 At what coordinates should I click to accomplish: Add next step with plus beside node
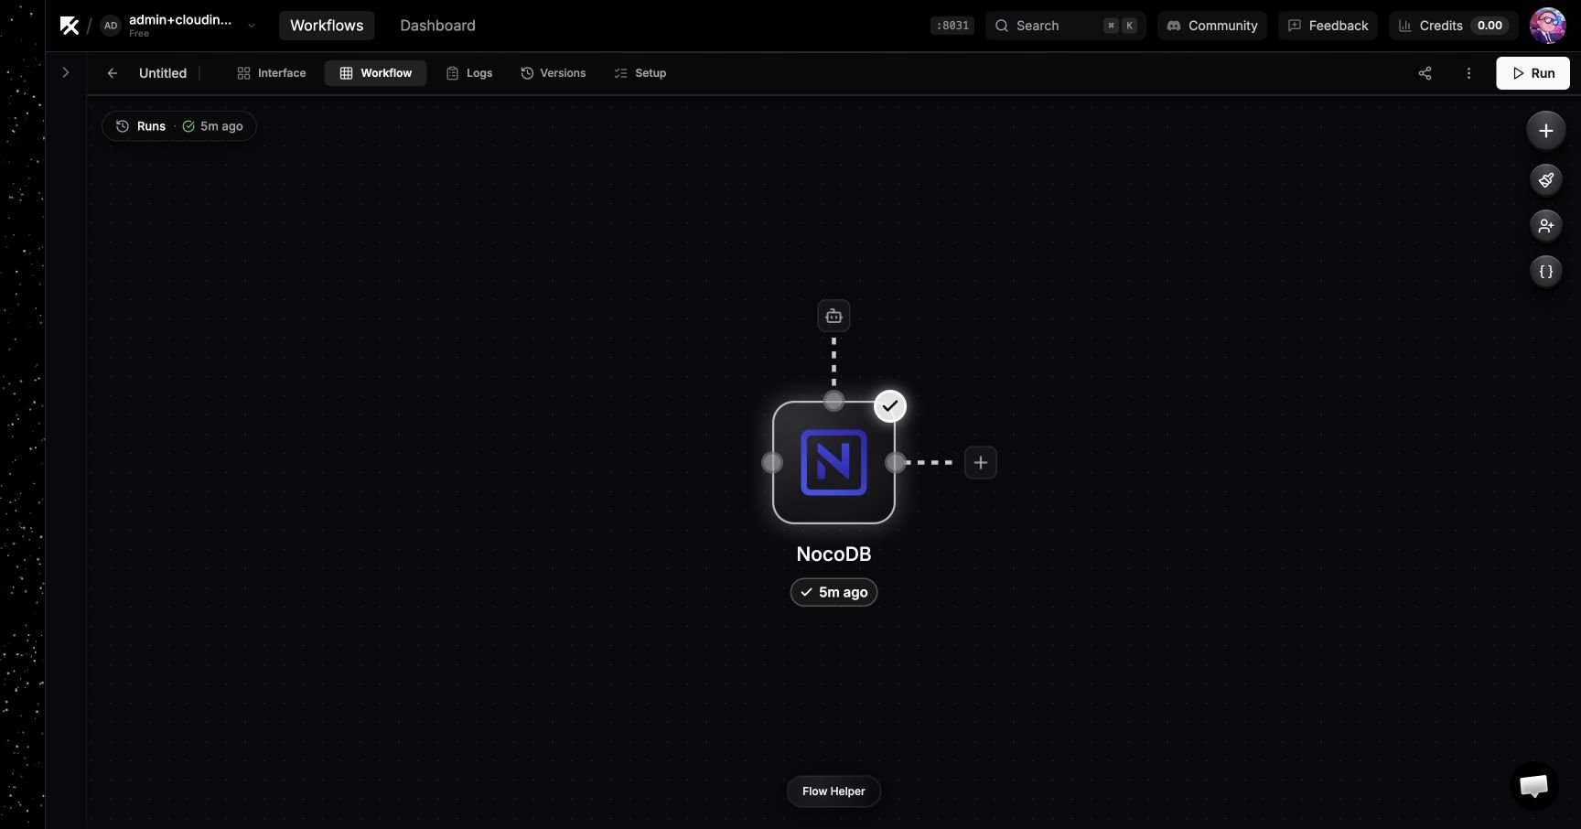tap(980, 463)
